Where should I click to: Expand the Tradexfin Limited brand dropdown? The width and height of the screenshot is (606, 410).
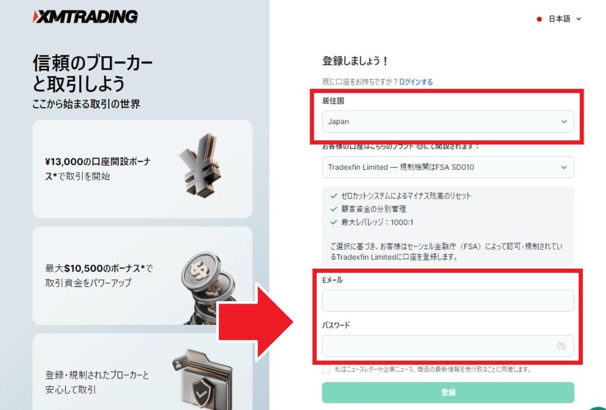click(x=448, y=167)
